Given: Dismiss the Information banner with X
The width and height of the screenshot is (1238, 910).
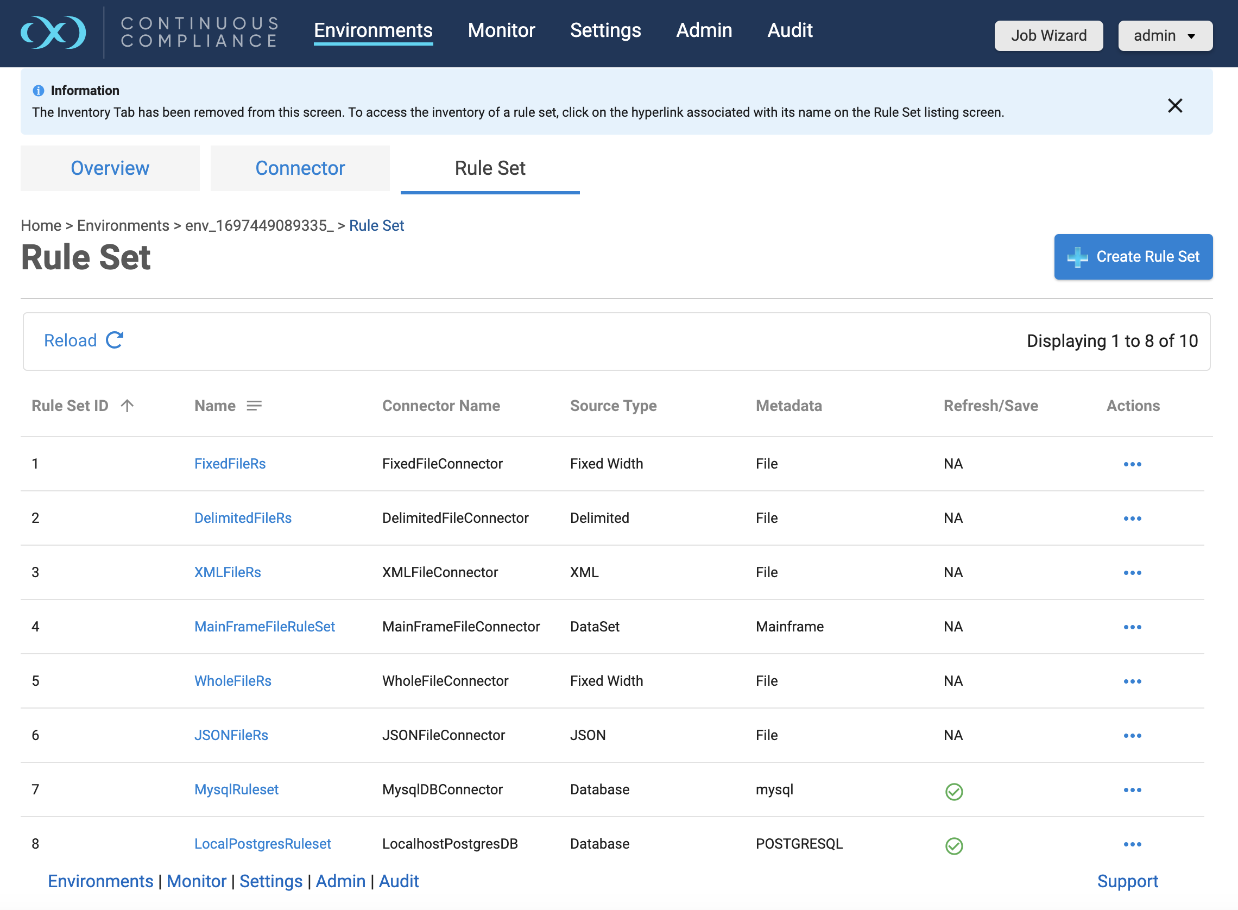Looking at the screenshot, I should tap(1174, 106).
